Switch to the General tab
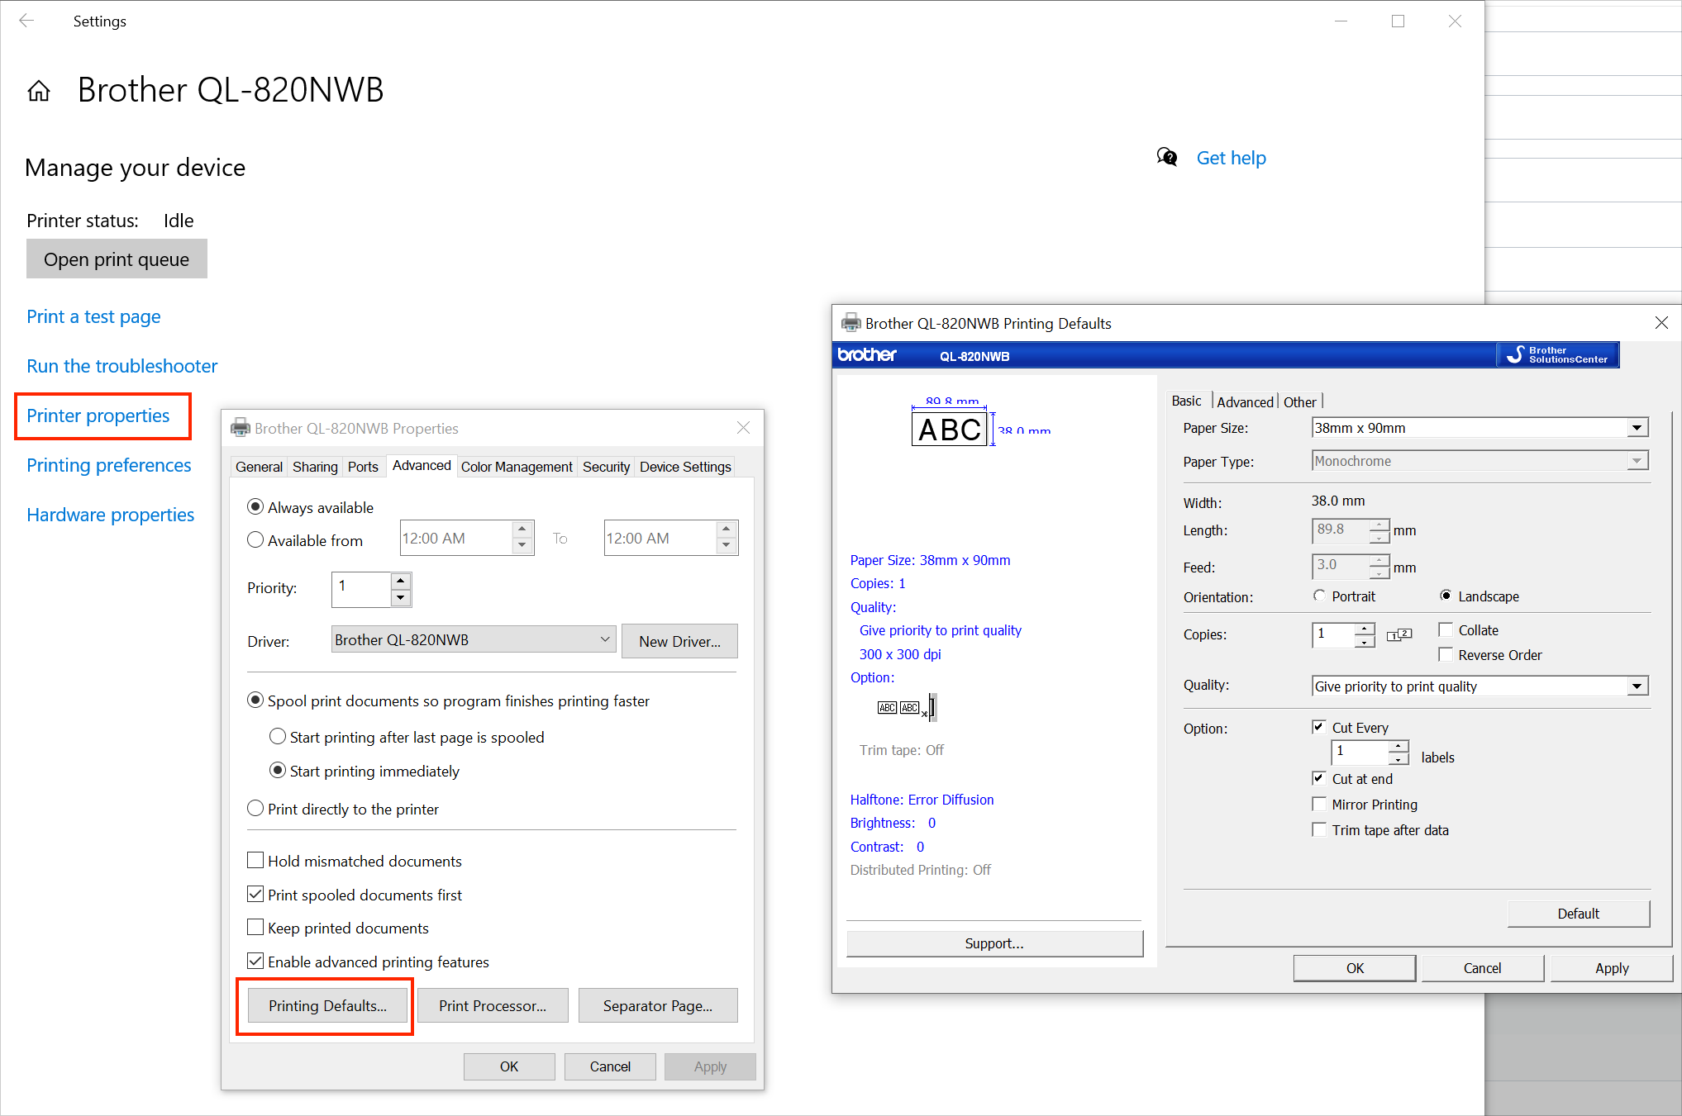The width and height of the screenshot is (1682, 1116). pos(259,467)
